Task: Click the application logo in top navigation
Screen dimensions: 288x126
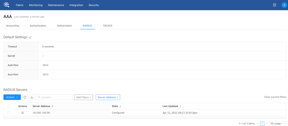Action: click(7, 5)
